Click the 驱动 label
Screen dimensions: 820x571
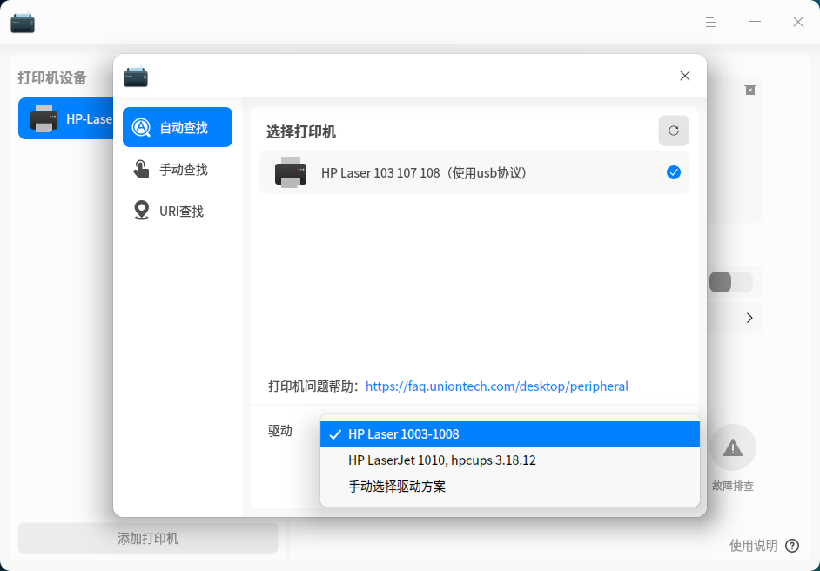pos(280,431)
